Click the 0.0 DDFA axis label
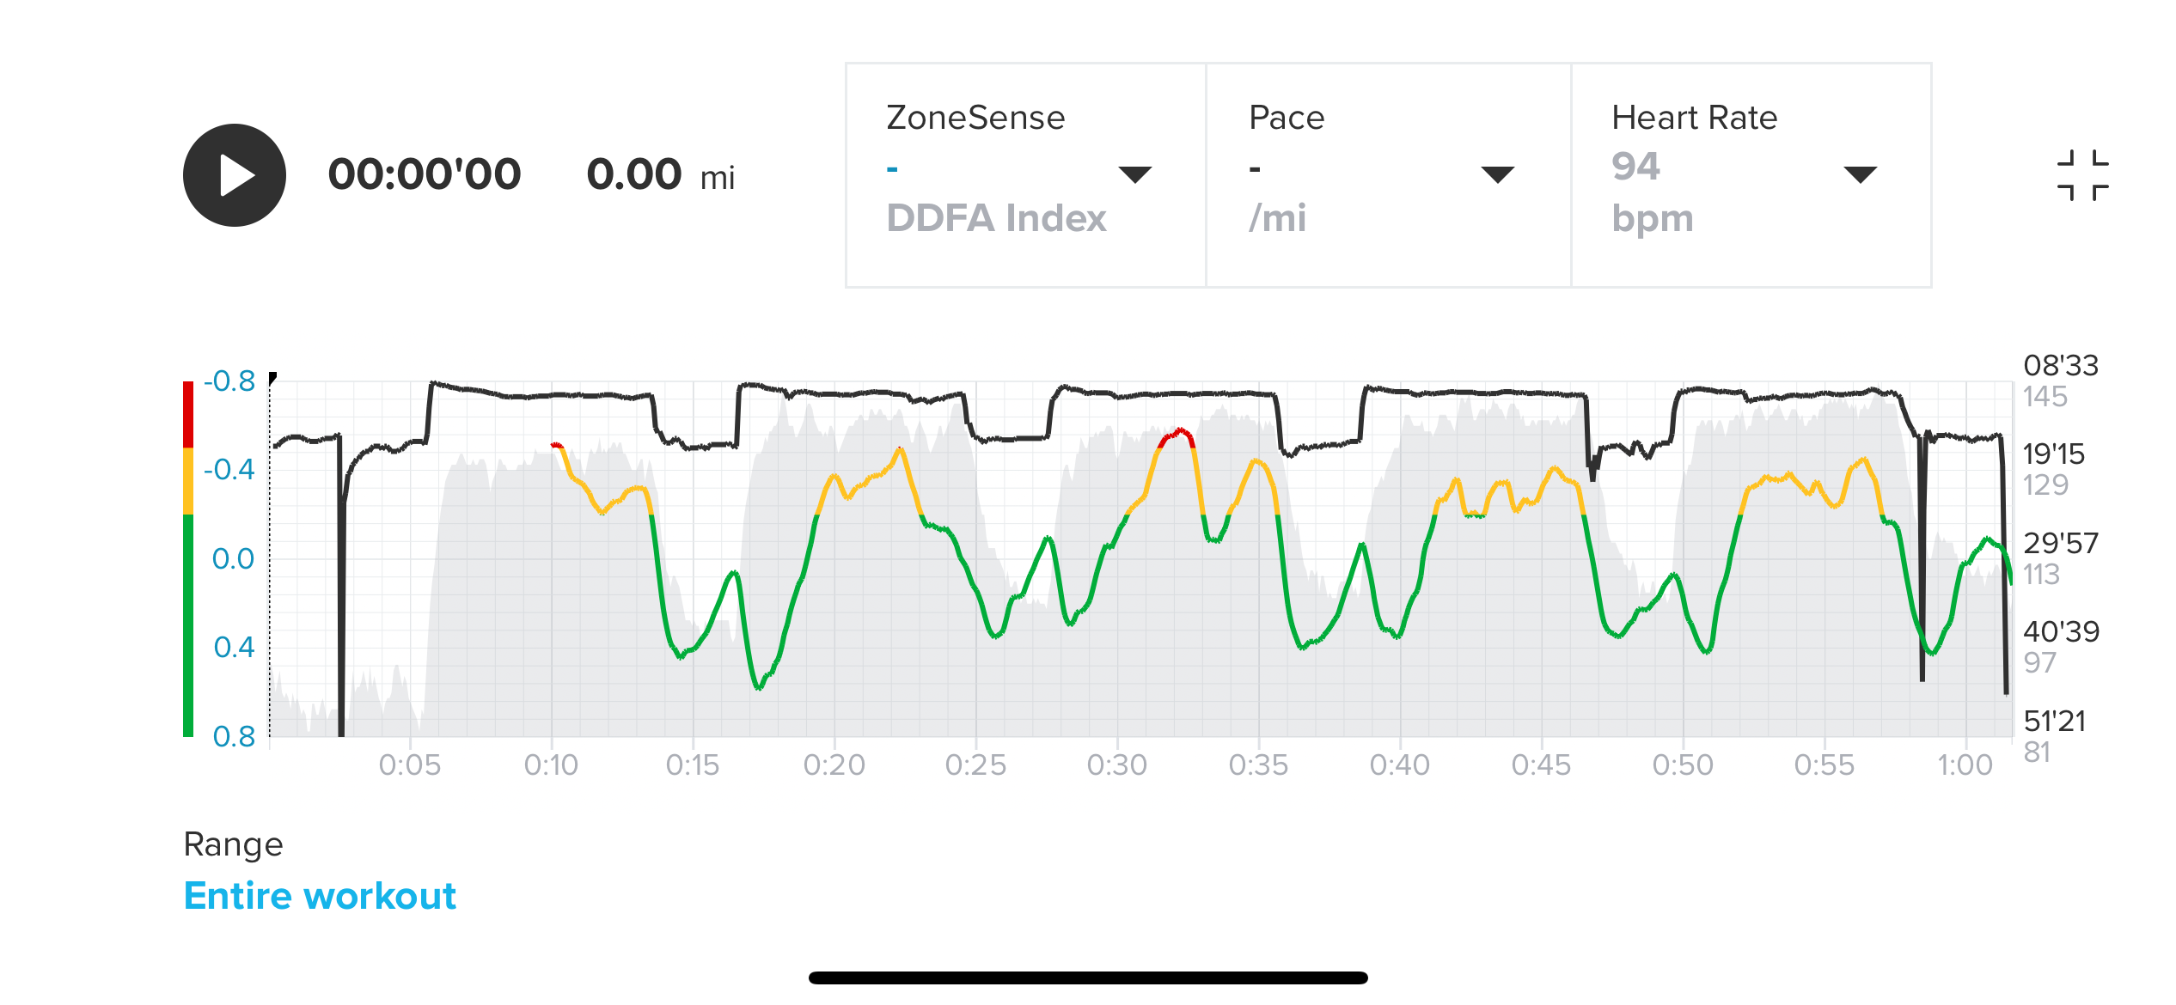 point(233,559)
